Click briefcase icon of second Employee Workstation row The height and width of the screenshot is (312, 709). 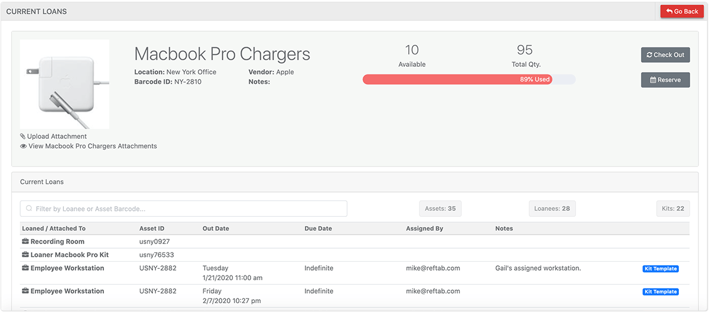pos(25,291)
